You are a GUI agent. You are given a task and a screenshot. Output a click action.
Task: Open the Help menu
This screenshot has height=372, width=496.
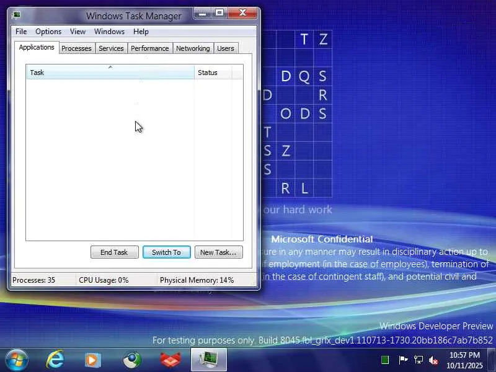click(x=141, y=32)
